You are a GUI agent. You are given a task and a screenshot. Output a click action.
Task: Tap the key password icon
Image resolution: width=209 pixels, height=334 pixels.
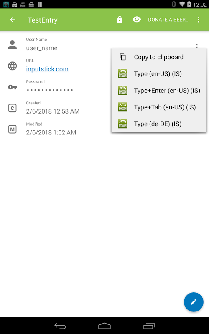[x=13, y=87]
